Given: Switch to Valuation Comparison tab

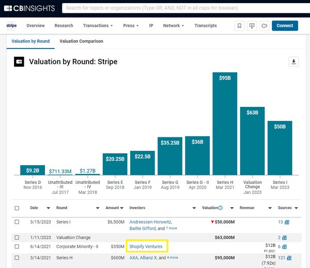Looking at the screenshot, I should click(81, 41).
